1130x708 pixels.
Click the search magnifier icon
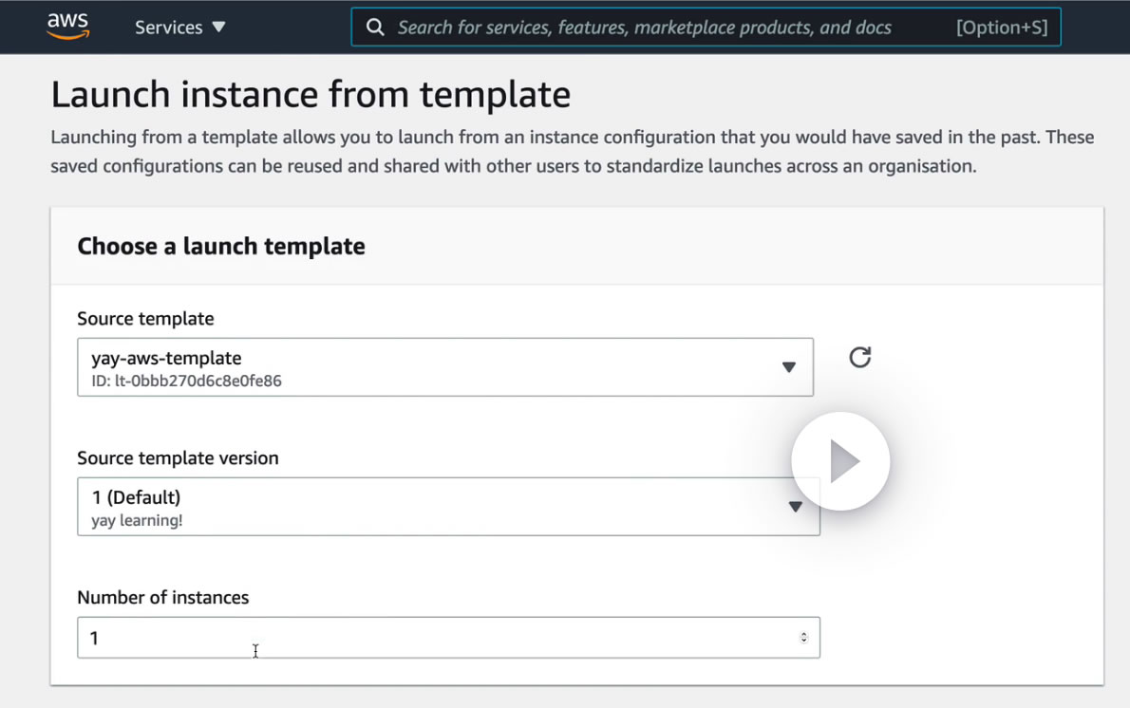(375, 28)
